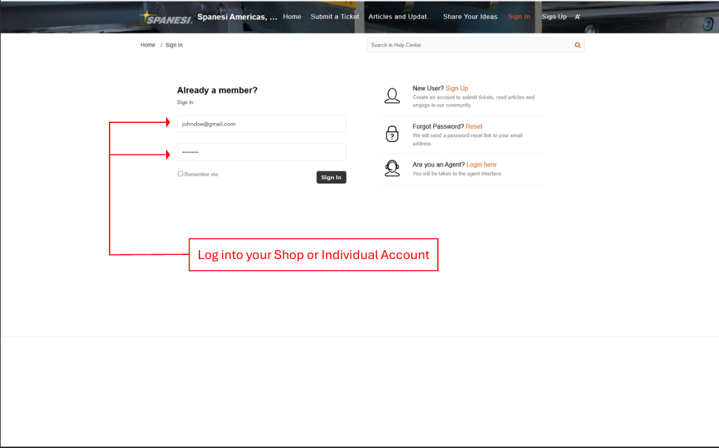Screen dimensions: 719x448
Task: Select Sign Up in the top navigation
Action: pyautogui.click(x=554, y=17)
